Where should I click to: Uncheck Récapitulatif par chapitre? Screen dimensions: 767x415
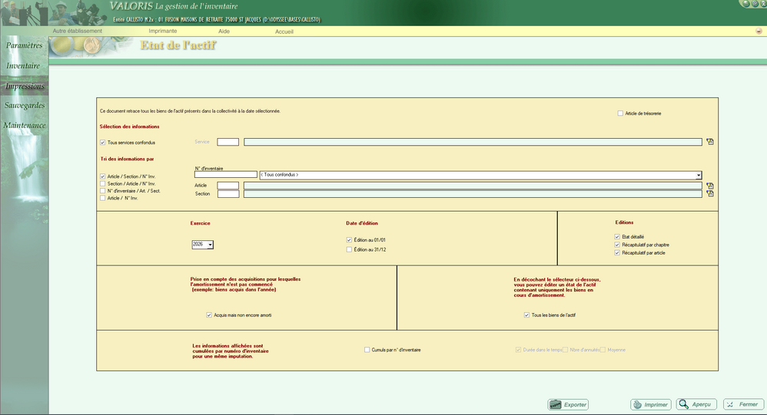pyautogui.click(x=617, y=245)
